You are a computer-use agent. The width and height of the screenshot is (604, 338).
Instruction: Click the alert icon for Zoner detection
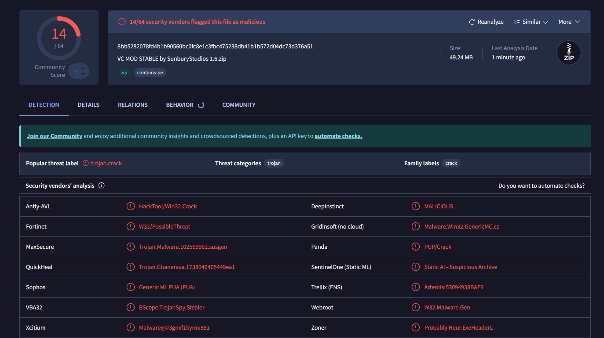click(x=416, y=327)
